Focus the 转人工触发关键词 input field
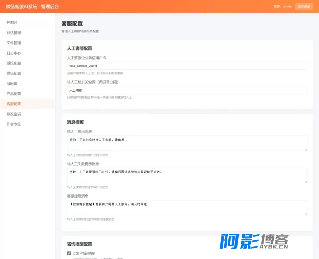Screen dimensions: 319x259 click(x=187, y=90)
